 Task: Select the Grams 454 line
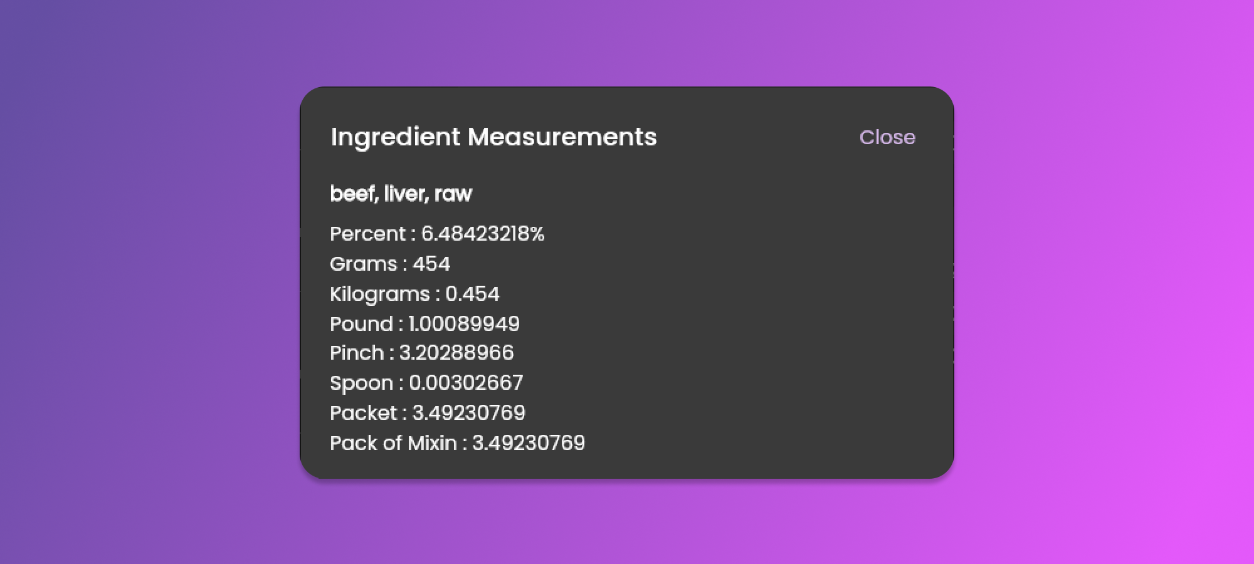coord(389,264)
